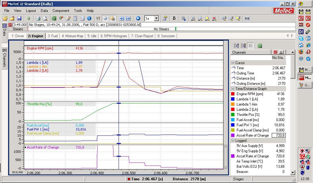Click the save (floppy disk) toolbar icon

19,19
